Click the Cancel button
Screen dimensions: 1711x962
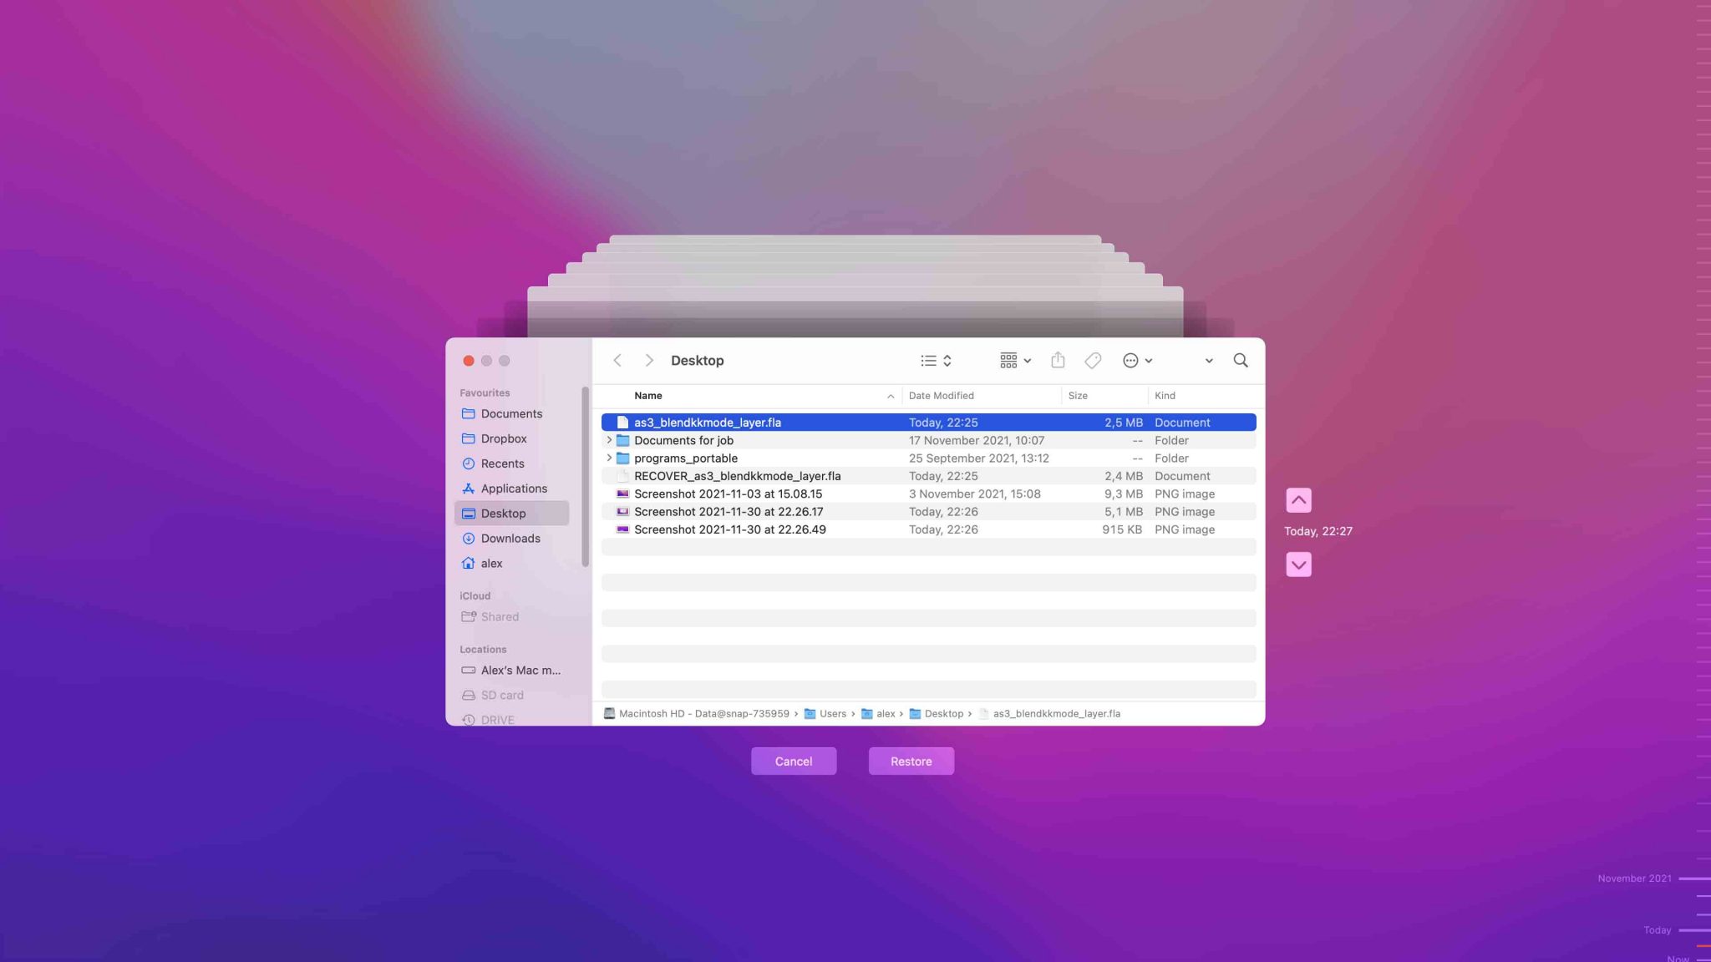[793, 761]
